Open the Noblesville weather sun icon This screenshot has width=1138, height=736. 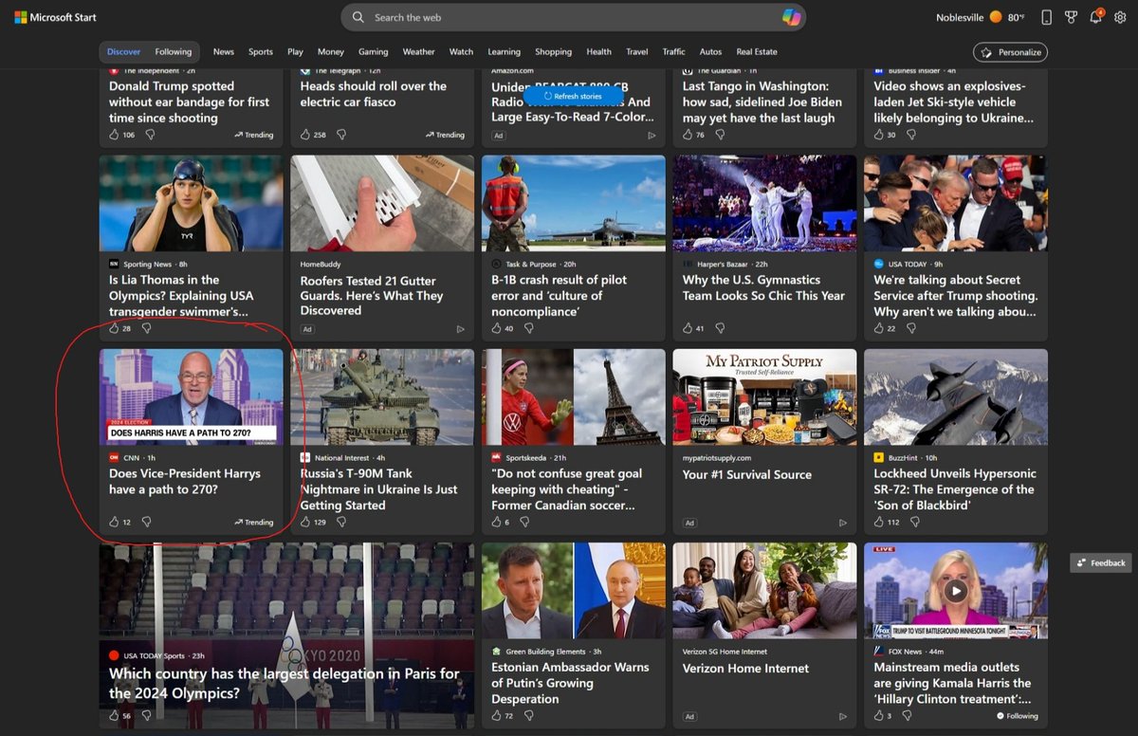point(996,17)
